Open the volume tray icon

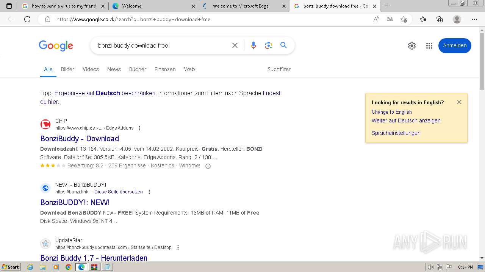pos(431,267)
